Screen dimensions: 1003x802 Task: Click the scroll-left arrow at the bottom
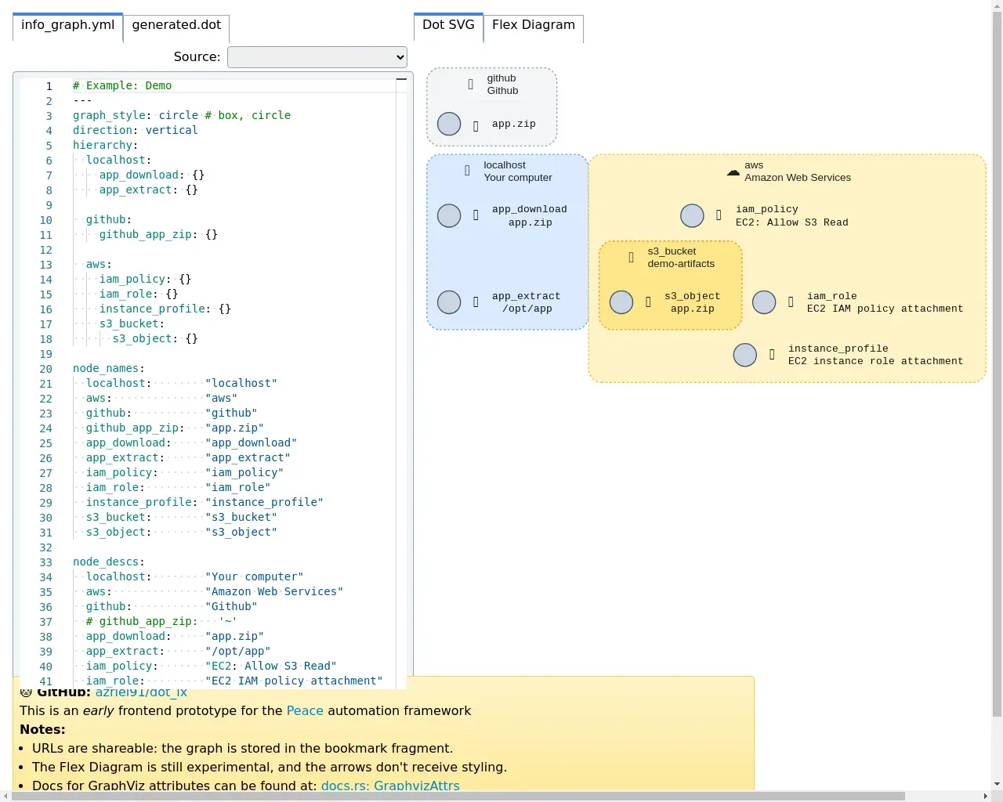5,797
